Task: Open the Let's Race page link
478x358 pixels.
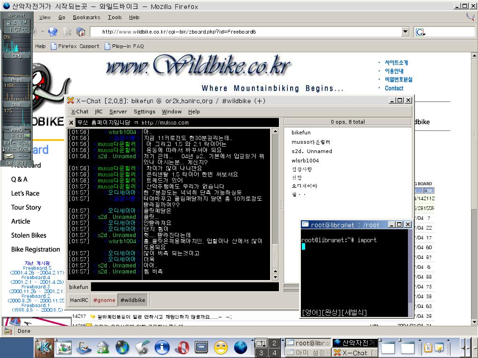Action: coord(25,193)
